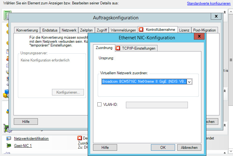Screen dimensions: 233x156
Task: Open the Zeitplan tab
Action: [x=86, y=30]
